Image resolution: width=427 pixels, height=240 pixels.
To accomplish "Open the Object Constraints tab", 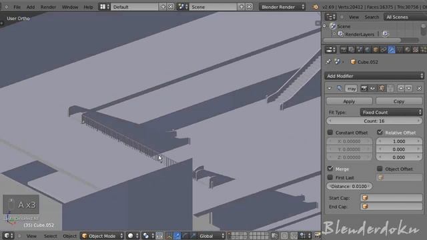I will click(x=384, y=50).
